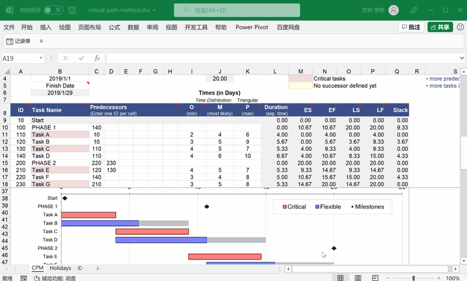Viewport: 467px width, 281px height.
Task: Click the enter checkmark formula icon
Action: [x=81, y=58]
